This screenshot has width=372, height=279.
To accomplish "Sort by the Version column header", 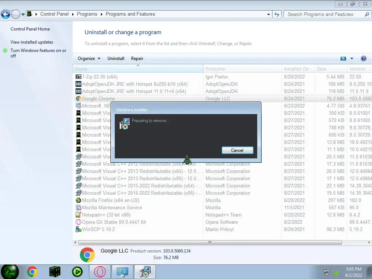I will [360, 69].
